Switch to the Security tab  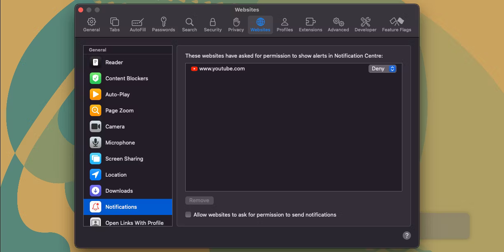tap(212, 25)
